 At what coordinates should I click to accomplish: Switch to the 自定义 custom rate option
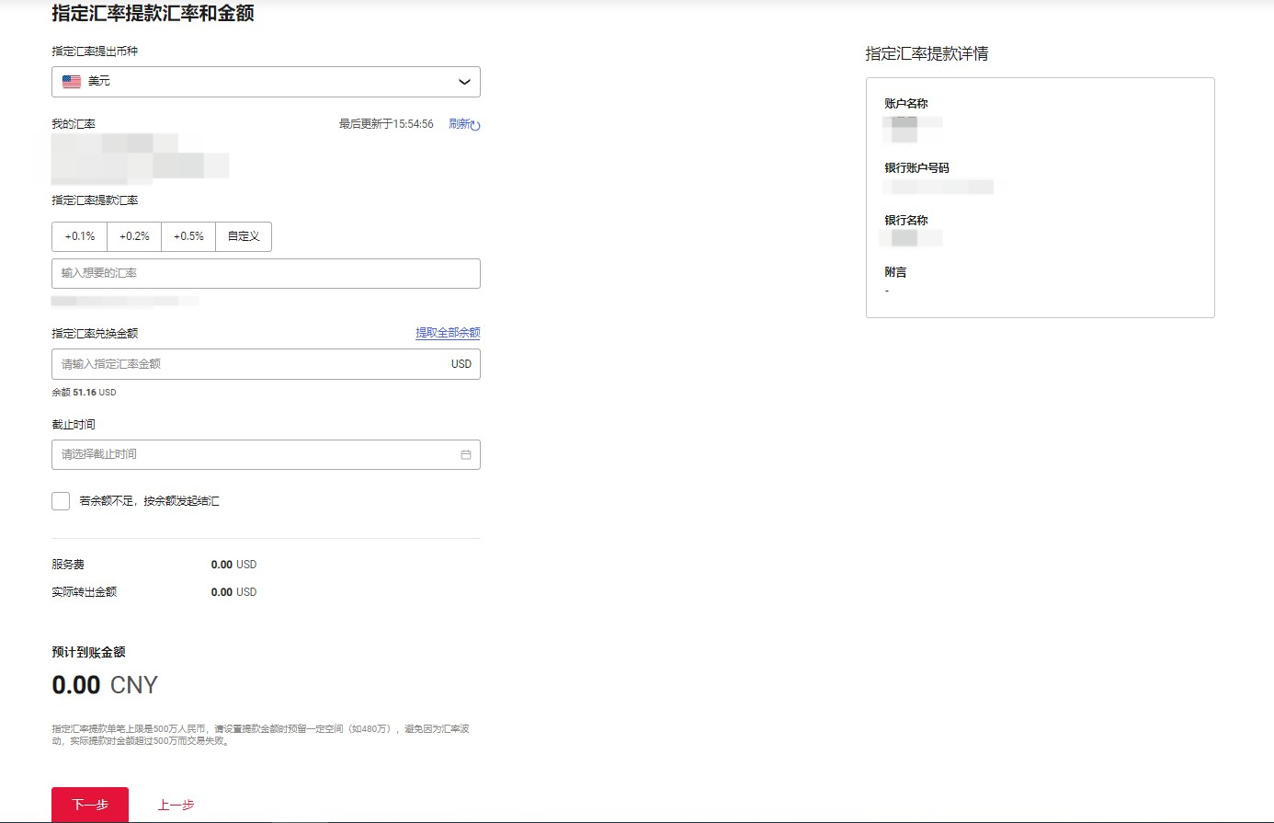(x=244, y=236)
